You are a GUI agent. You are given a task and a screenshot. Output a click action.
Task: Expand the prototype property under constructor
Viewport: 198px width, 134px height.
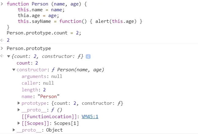pos(19,103)
